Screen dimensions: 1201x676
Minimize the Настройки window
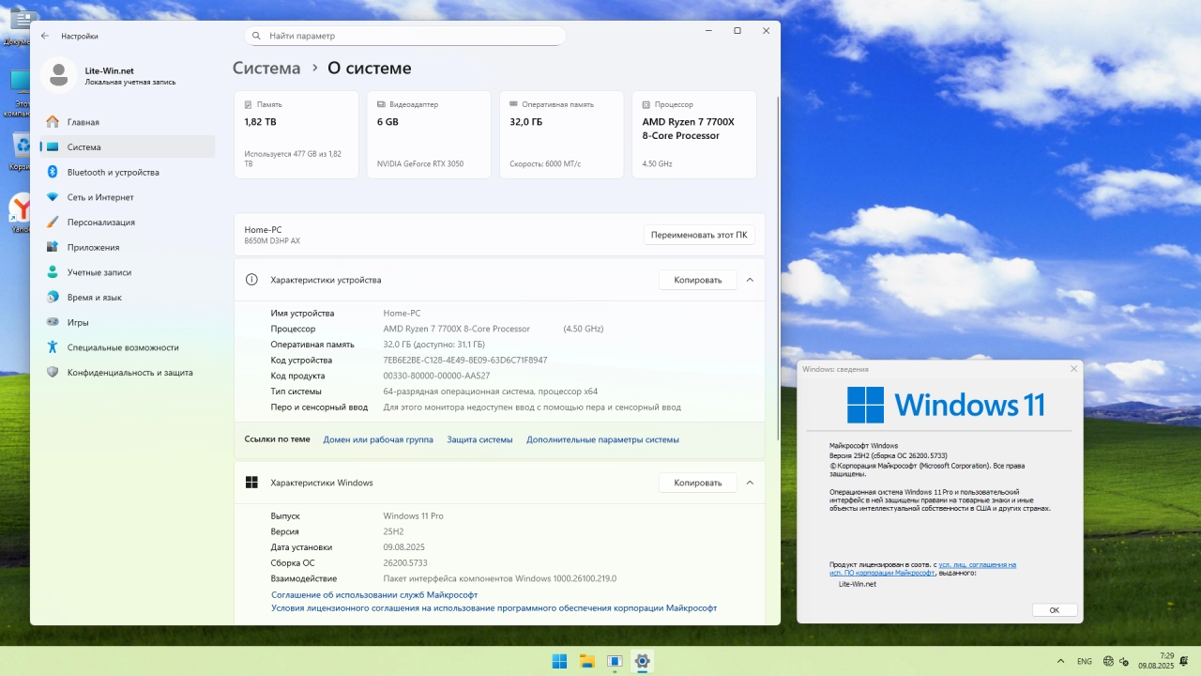708,31
